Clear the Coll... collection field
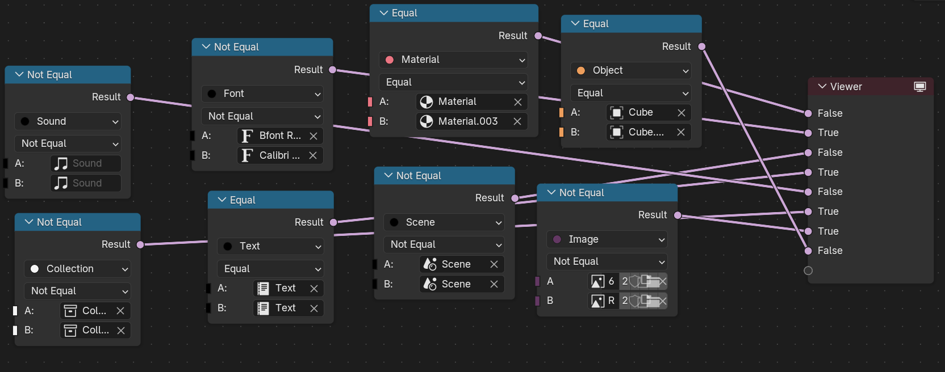Image resolution: width=945 pixels, height=372 pixels. (121, 330)
